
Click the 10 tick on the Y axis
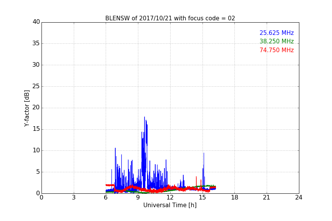[x=36, y=150]
